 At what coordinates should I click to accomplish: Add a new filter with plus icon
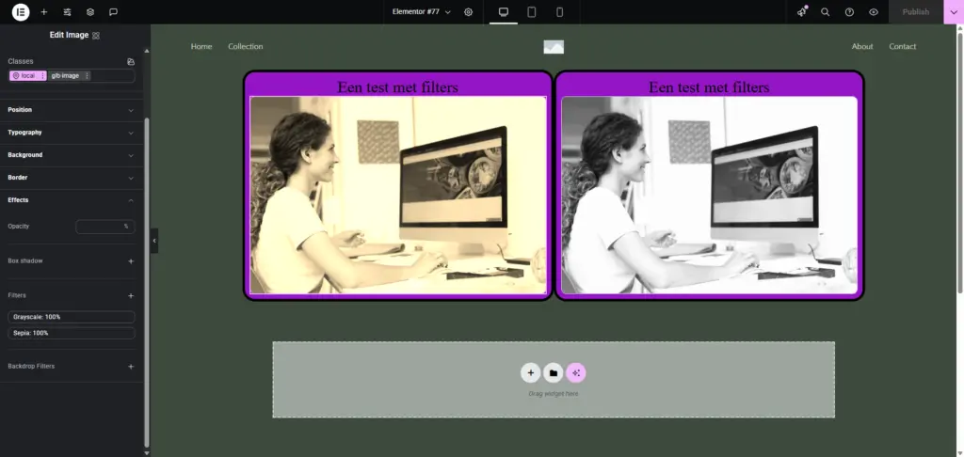click(130, 296)
